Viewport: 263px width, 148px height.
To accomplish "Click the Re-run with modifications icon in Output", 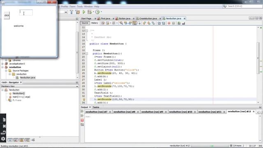I will coord(82,116).
